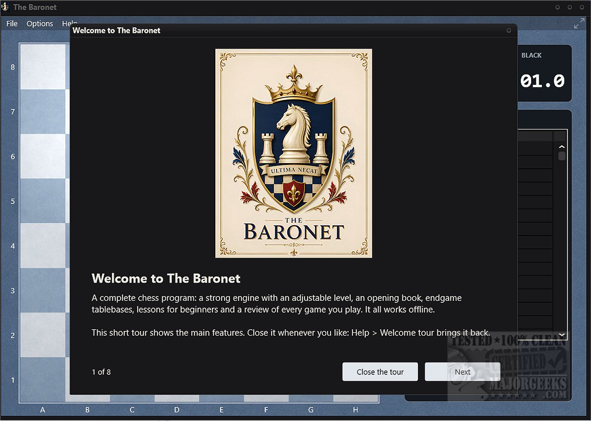Close the Welcome dialog with its title-bar circle
Screen dimensions: 591x421
tap(509, 30)
